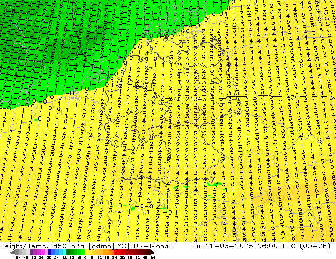Click the '0' legend scale value
Viewport: 336px width, 259px height.
(85, 257)
